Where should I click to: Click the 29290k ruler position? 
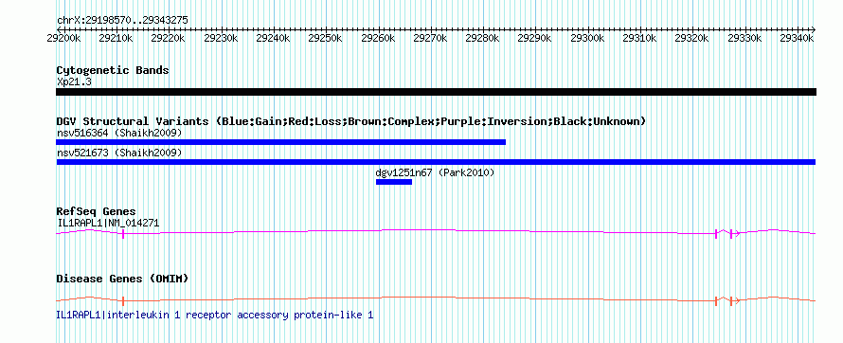(x=535, y=38)
